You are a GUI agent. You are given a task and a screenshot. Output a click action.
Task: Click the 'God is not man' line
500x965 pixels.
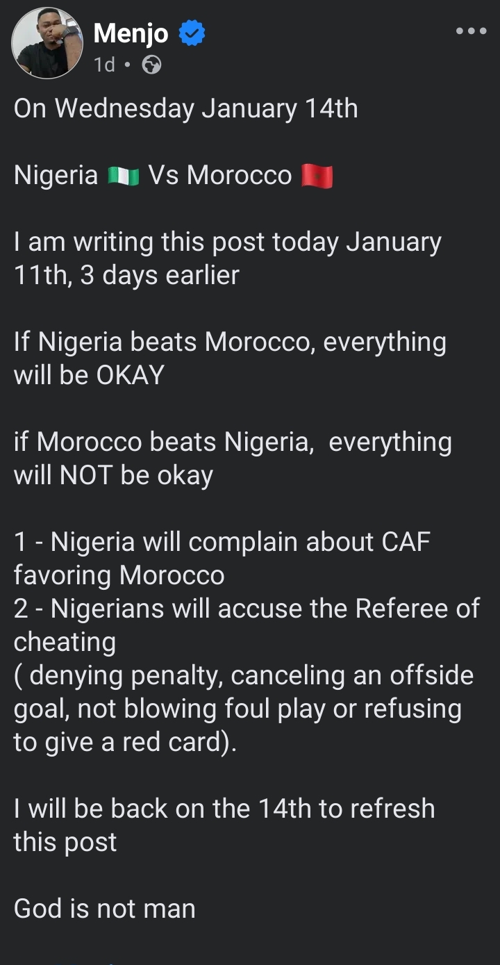point(104,909)
